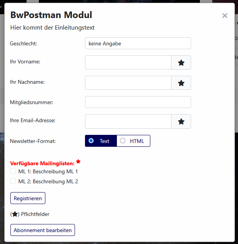238x244 pixels.
Task: Click the star icon beside Ihr Nachname
Action: tap(181, 83)
